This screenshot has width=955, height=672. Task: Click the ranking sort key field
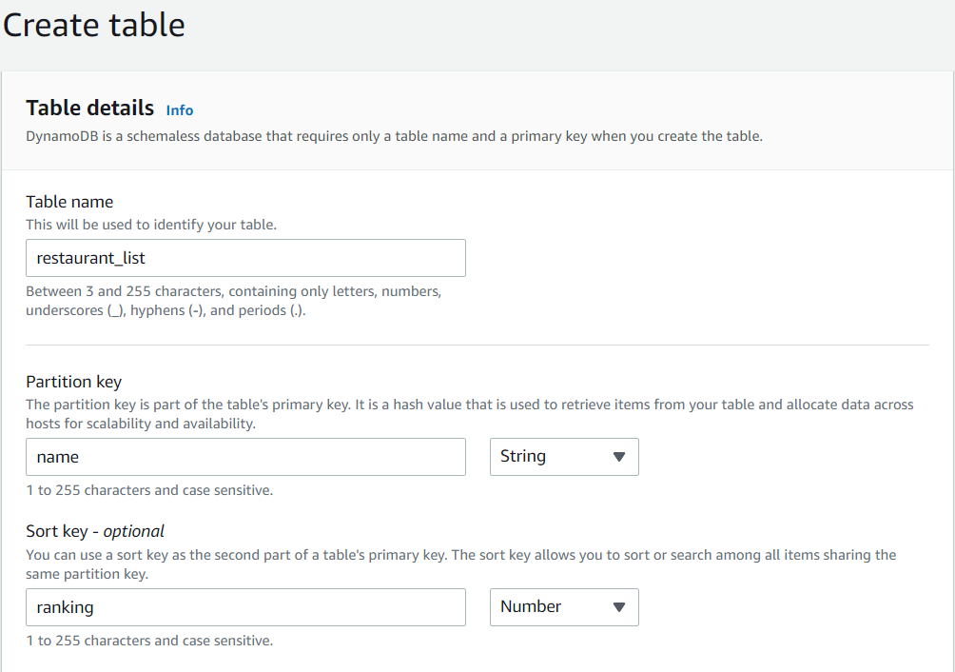point(244,607)
